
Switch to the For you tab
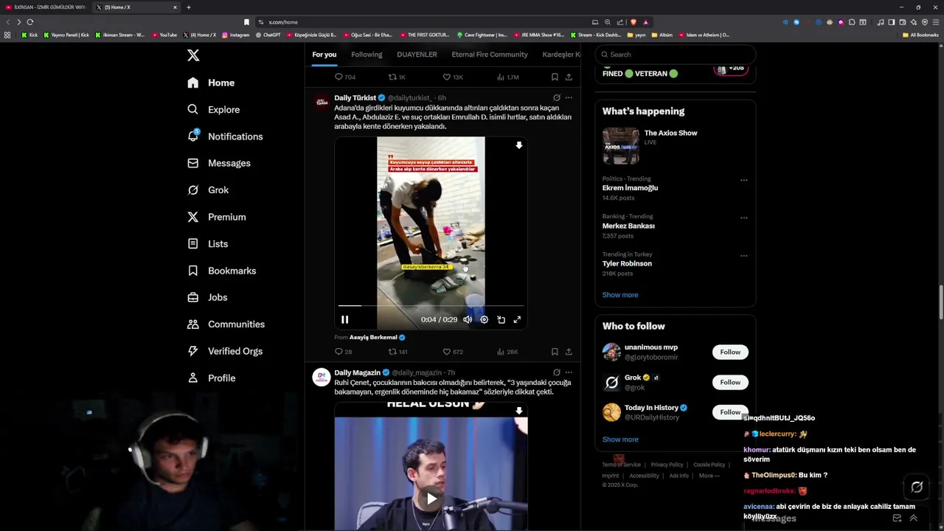[x=324, y=55]
